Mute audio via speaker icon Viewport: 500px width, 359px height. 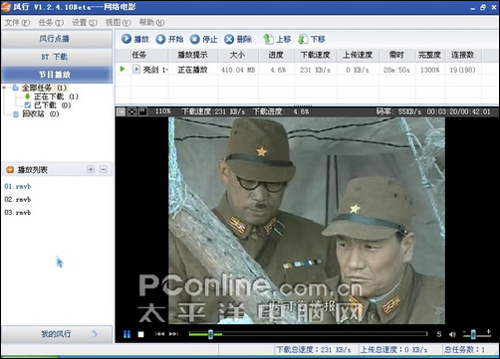tap(452, 334)
